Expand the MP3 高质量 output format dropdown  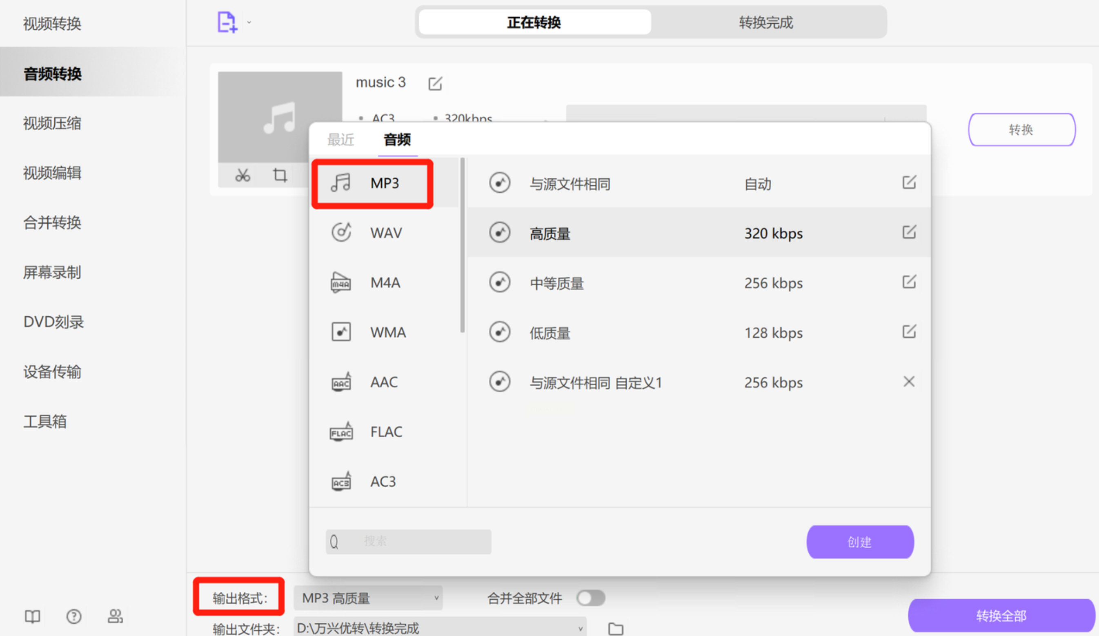[368, 598]
